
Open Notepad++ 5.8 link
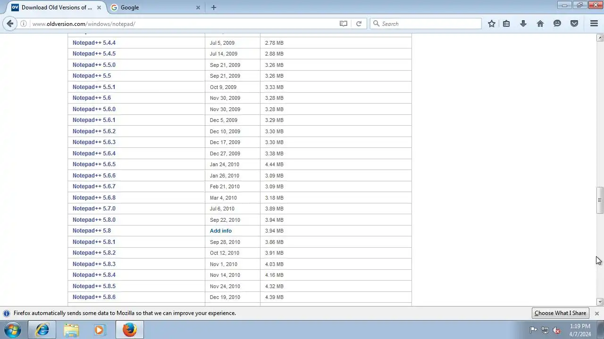click(x=92, y=231)
